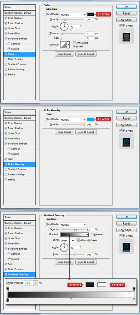Enable Pattern Overlay checkbox in the Color Overlay dialog
Viewport: 140px width, 315px height.
coord(6,174)
